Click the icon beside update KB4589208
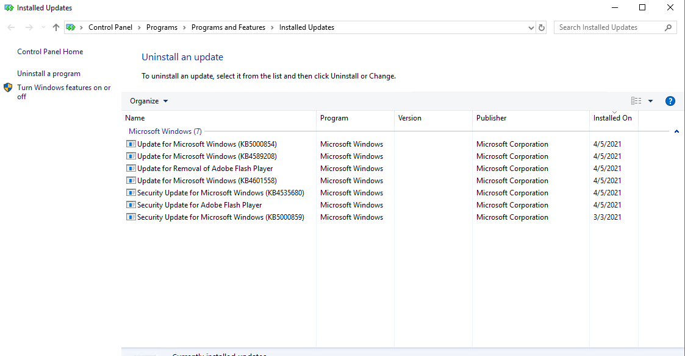 point(131,156)
